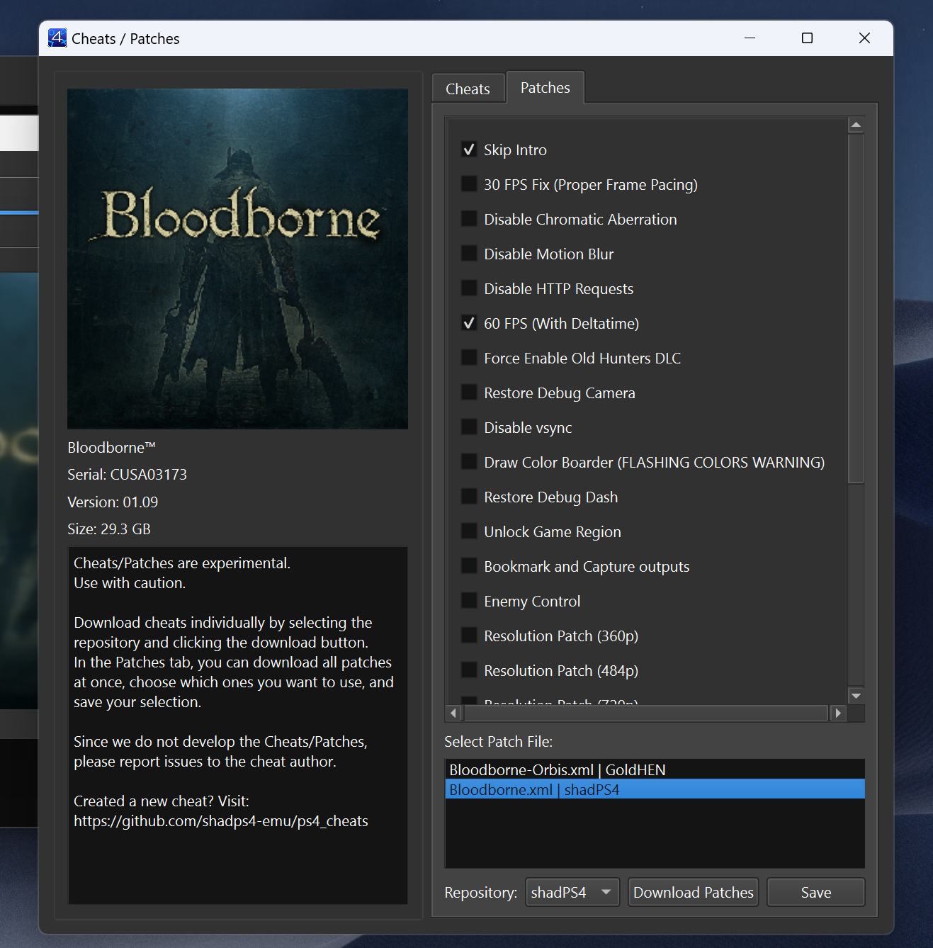Enable the Disable Chromatic Aberration checkbox

tap(469, 219)
